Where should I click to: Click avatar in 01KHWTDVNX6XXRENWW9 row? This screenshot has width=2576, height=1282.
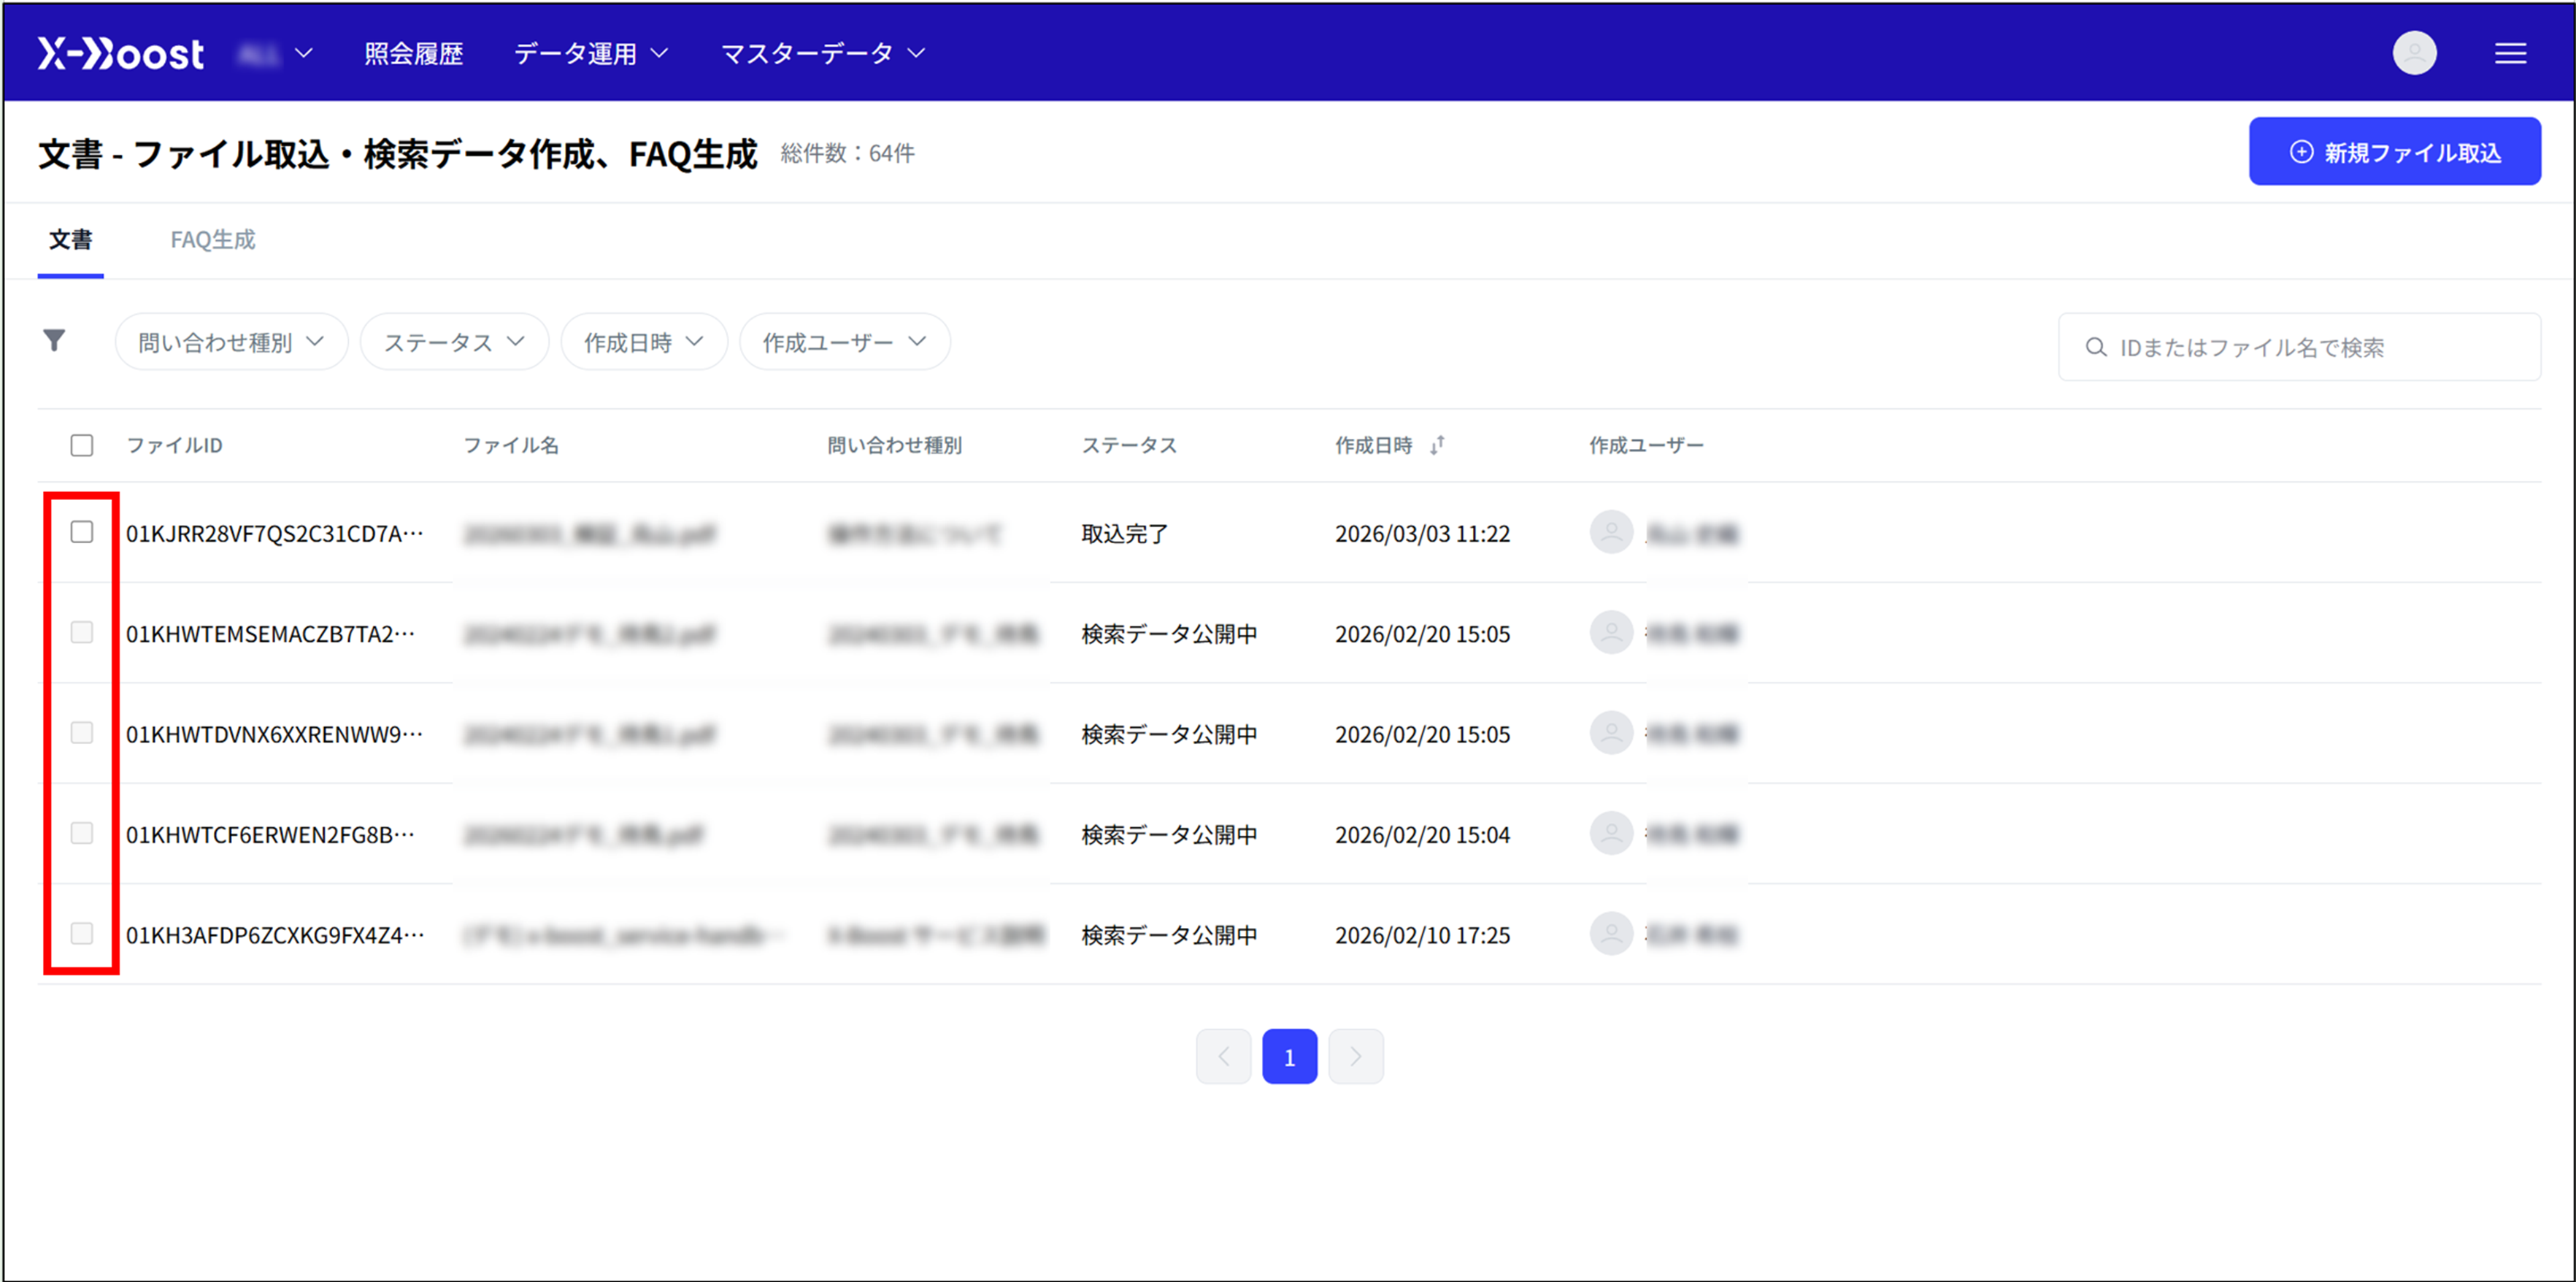[1611, 733]
